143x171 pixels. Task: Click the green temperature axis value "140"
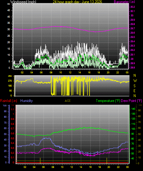coord(133,109)
